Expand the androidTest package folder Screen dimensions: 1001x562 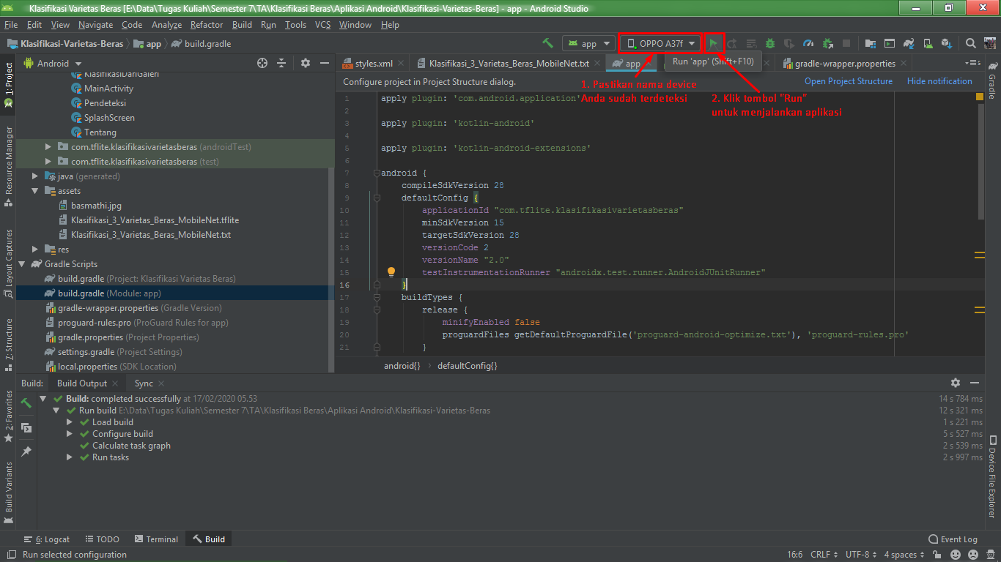[48, 147]
